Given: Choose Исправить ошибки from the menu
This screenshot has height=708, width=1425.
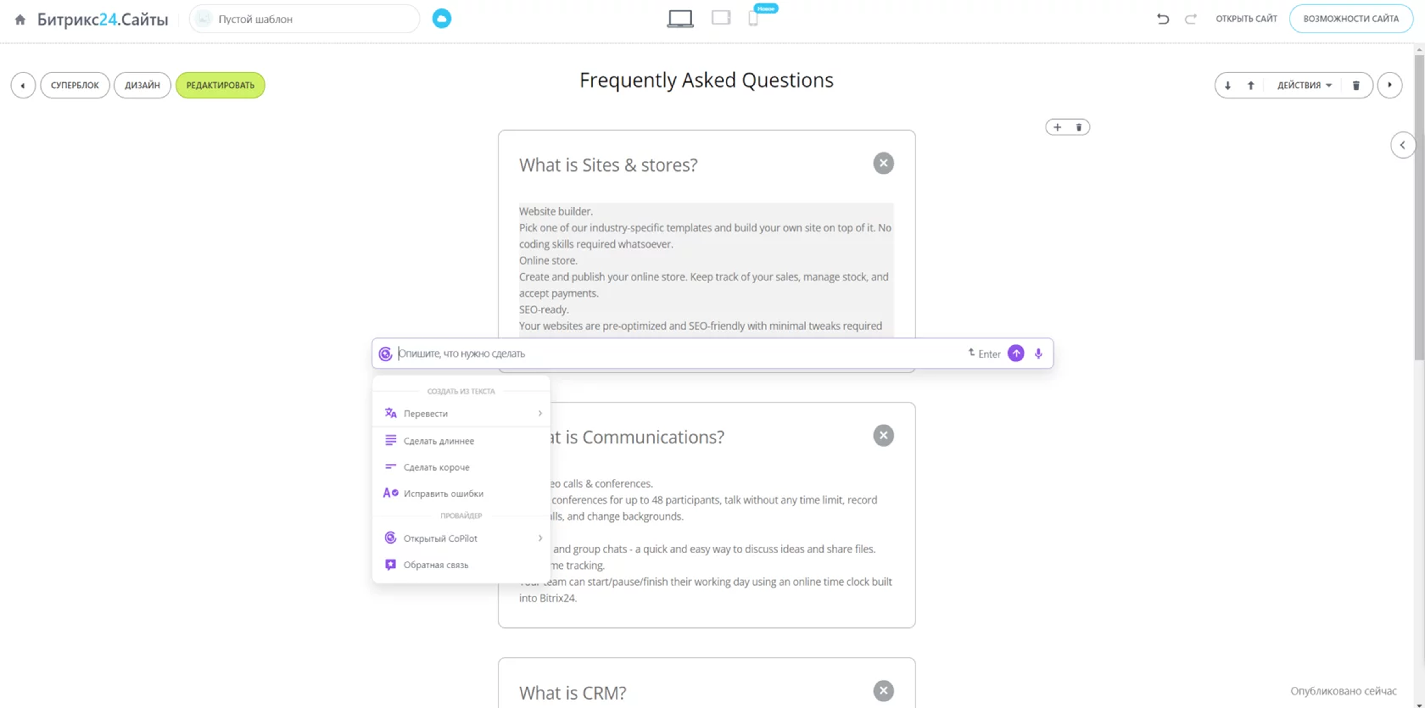Looking at the screenshot, I should pyautogui.click(x=443, y=493).
